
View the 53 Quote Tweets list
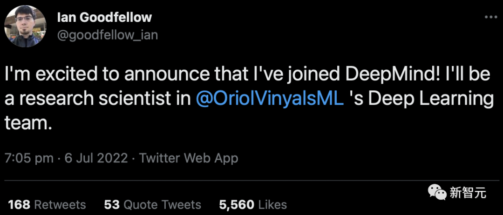pyautogui.click(x=152, y=205)
